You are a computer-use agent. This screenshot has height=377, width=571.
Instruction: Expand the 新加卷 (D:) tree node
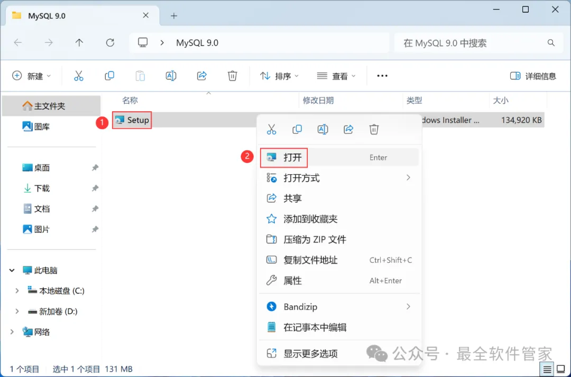(17, 311)
